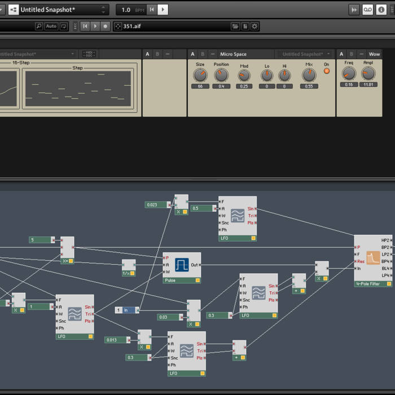The height and width of the screenshot is (395, 395).
Task: Click the Size knob in Micro Space
Action: (200, 74)
